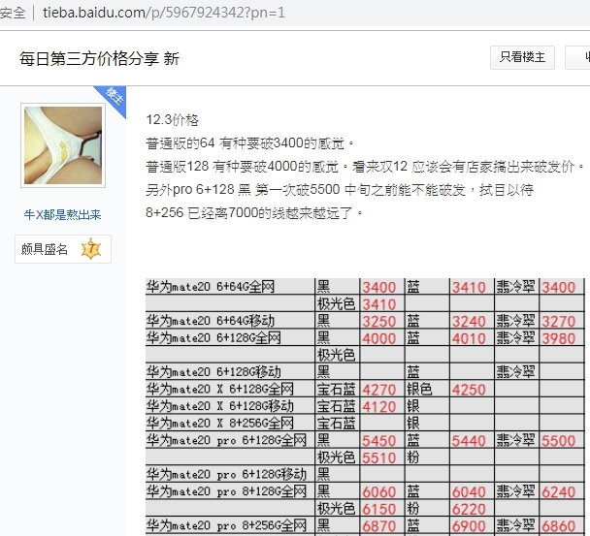Click the tieba.baidu.com address bar URL
The width and height of the screenshot is (590, 536).
164,13
